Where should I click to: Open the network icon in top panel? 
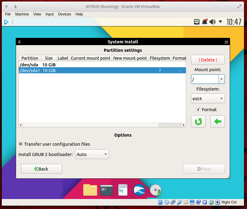click(x=197, y=22)
